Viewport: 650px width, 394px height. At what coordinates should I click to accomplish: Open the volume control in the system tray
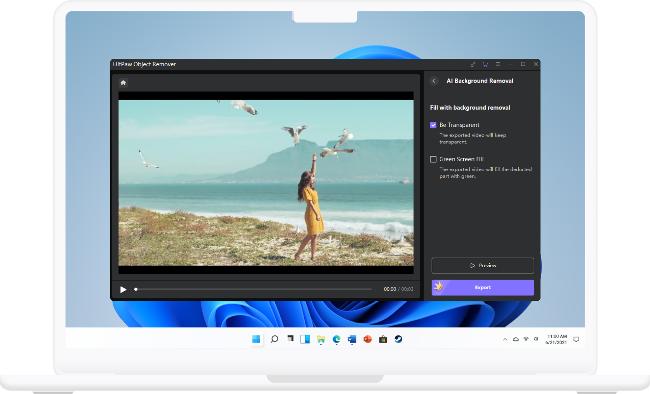536,339
